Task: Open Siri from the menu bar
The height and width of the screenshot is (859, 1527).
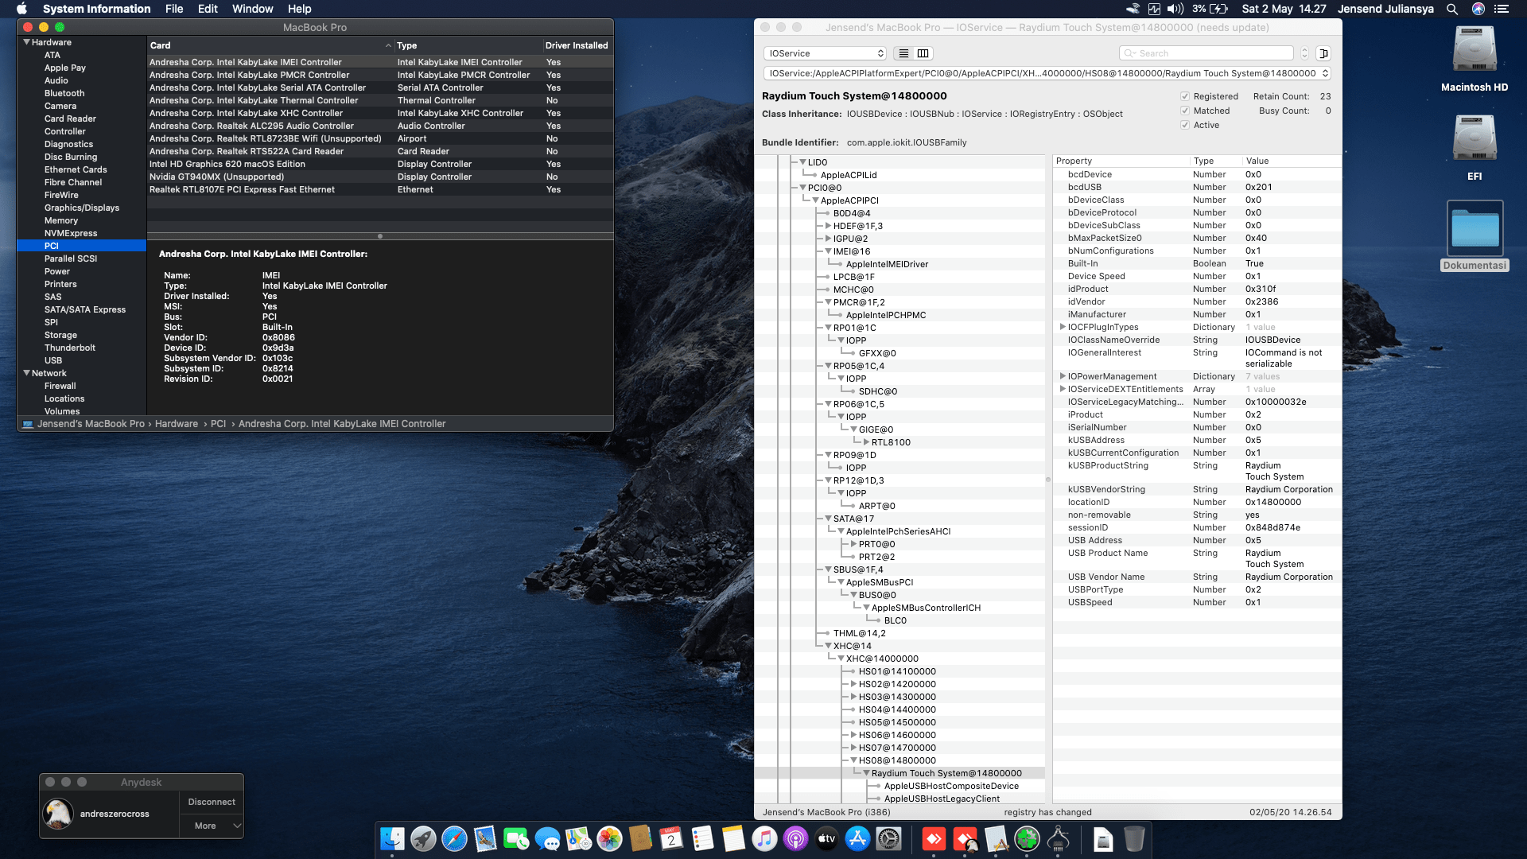Action: (1478, 9)
